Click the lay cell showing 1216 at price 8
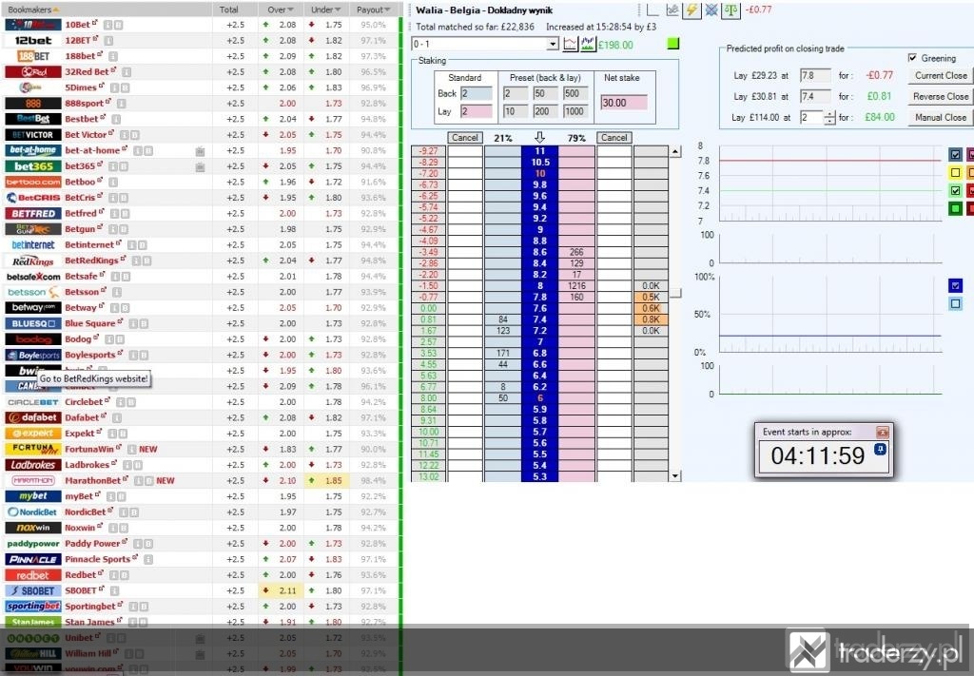This screenshot has height=676, width=974. 576,285
